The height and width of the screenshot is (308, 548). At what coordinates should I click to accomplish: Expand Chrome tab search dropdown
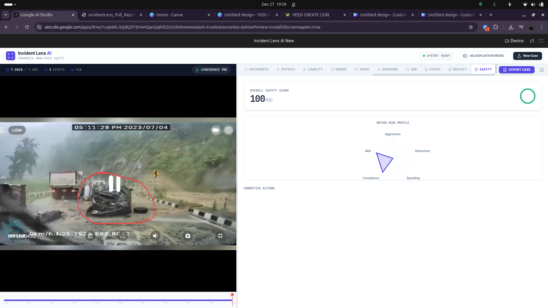(6, 15)
